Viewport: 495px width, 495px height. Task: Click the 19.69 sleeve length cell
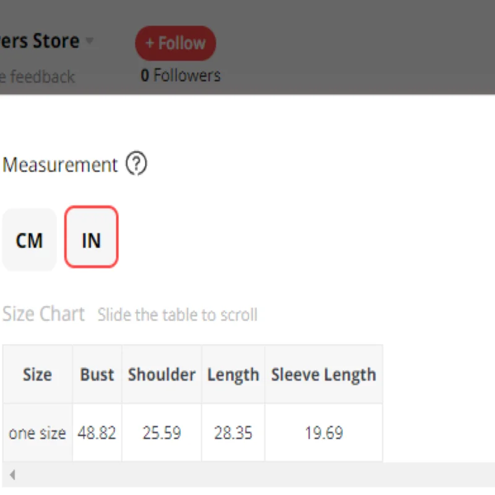(x=324, y=433)
